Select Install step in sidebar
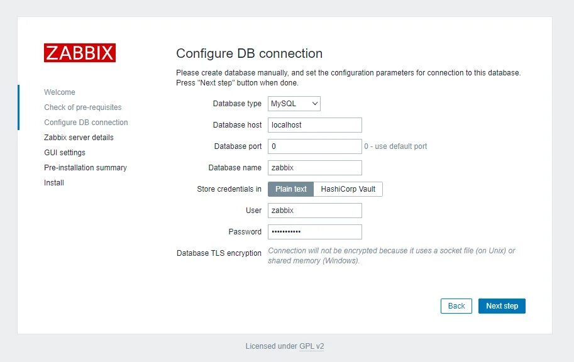The height and width of the screenshot is (362, 574). [x=54, y=183]
